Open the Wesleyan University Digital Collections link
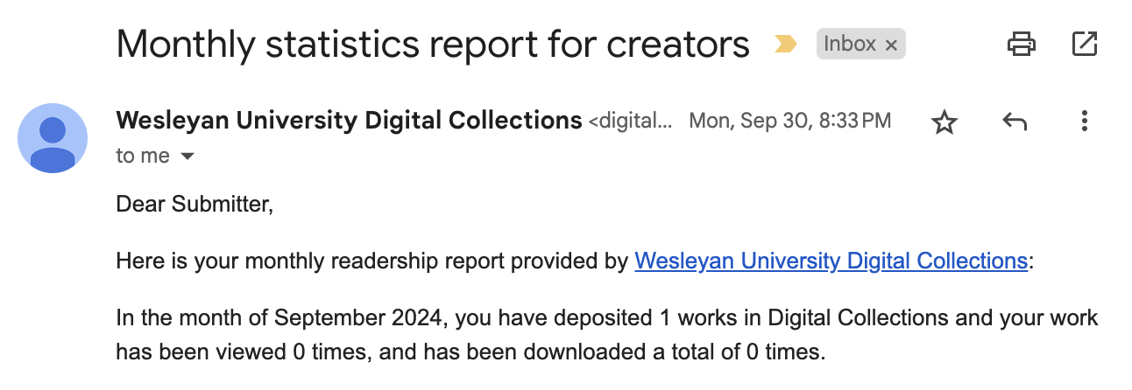 (831, 261)
